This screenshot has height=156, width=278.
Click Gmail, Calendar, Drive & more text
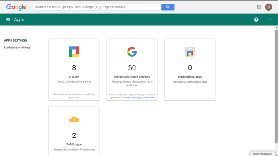point(74,82)
